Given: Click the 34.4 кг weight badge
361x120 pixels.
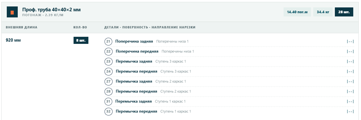Looking at the screenshot, I should 323,12.
